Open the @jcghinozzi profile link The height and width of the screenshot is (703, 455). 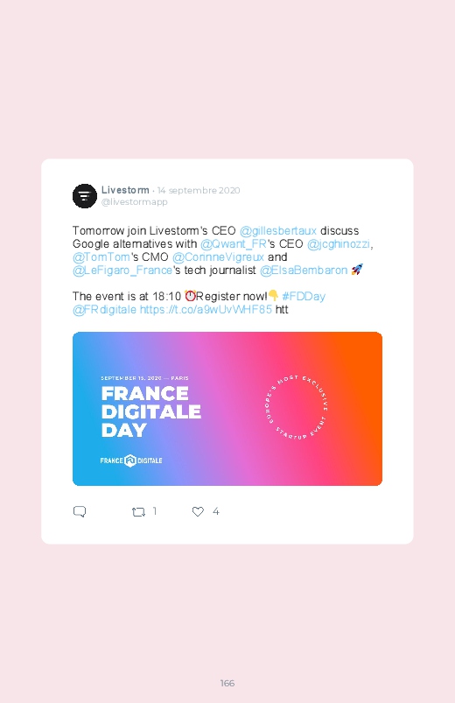pos(339,244)
